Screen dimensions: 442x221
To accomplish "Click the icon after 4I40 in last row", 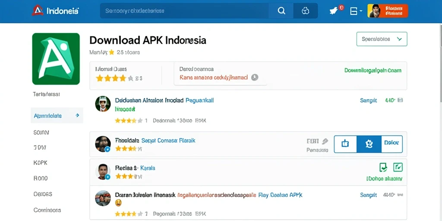I will tap(400, 195).
